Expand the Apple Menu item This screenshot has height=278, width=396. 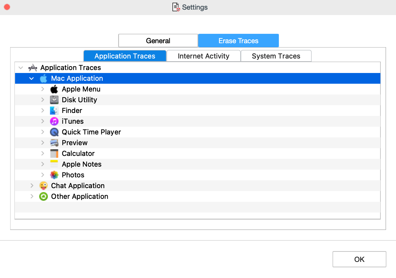(x=43, y=89)
